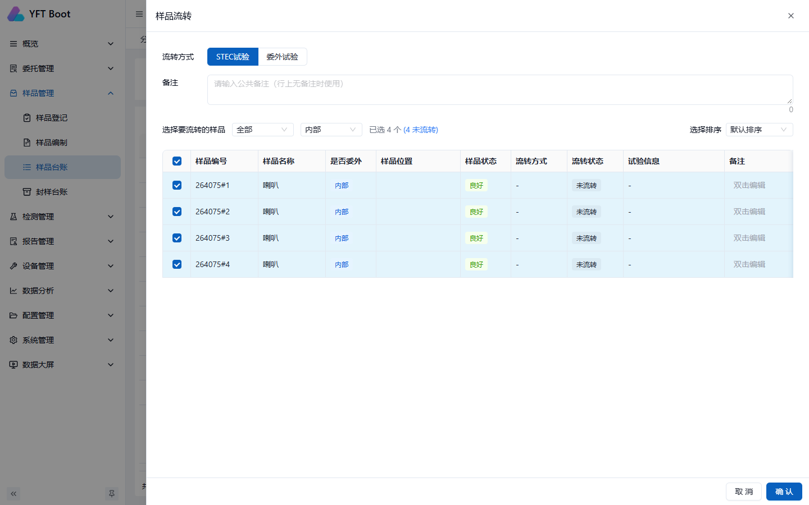The width and height of the screenshot is (809, 505).
Task: Expand the 检测管理 menu chevron
Action: point(111,217)
